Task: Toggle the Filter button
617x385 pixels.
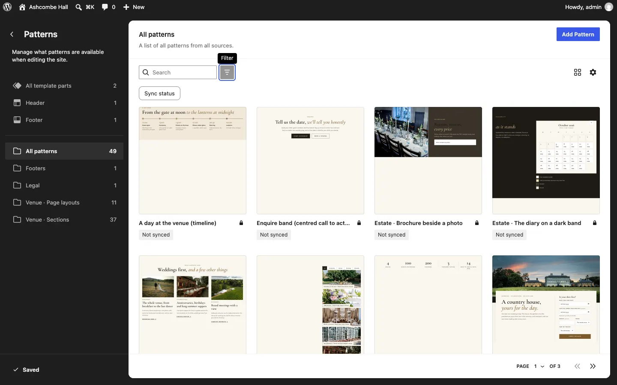Action: pyautogui.click(x=227, y=72)
